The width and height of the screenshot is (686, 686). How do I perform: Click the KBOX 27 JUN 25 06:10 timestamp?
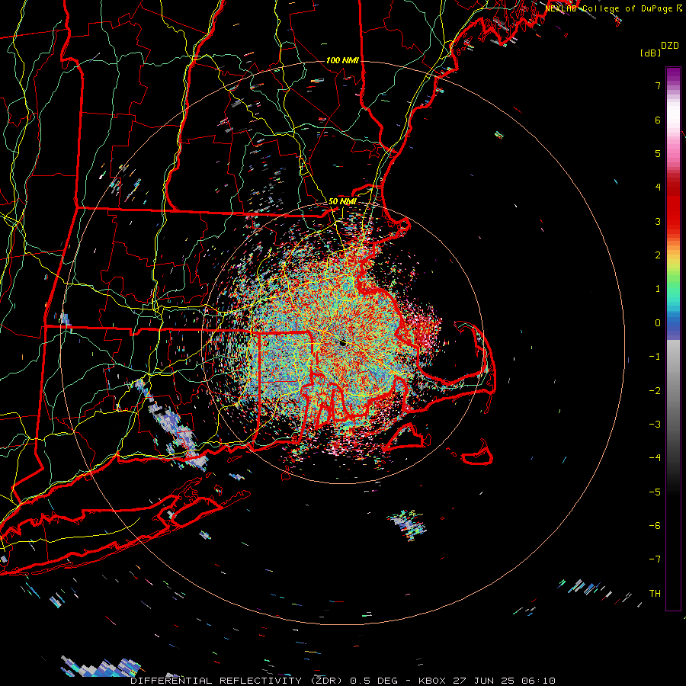point(487,681)
